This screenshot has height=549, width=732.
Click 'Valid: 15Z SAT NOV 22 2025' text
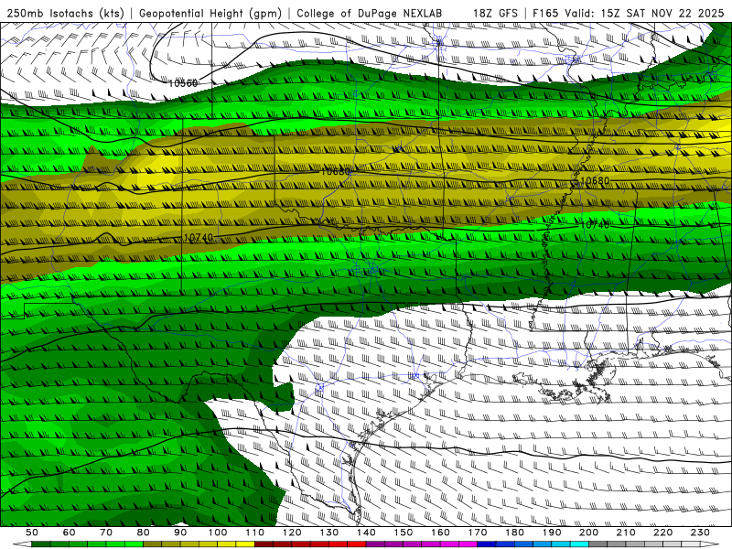[644, 13]
